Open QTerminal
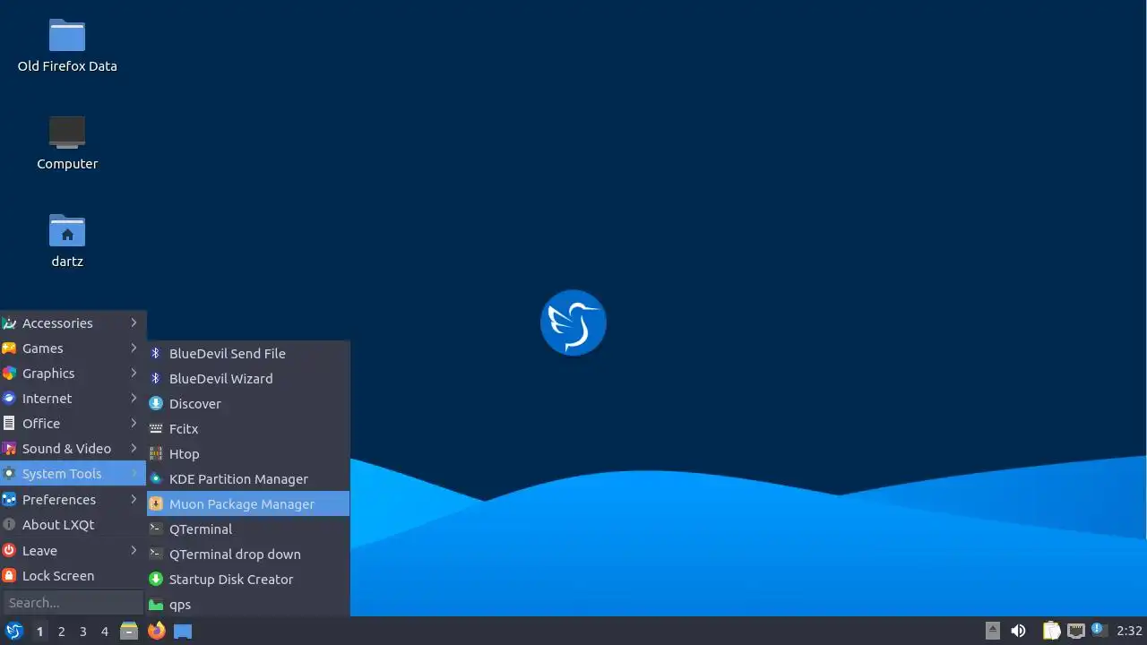Screen dimensions: 1147x645 (248, 529)
